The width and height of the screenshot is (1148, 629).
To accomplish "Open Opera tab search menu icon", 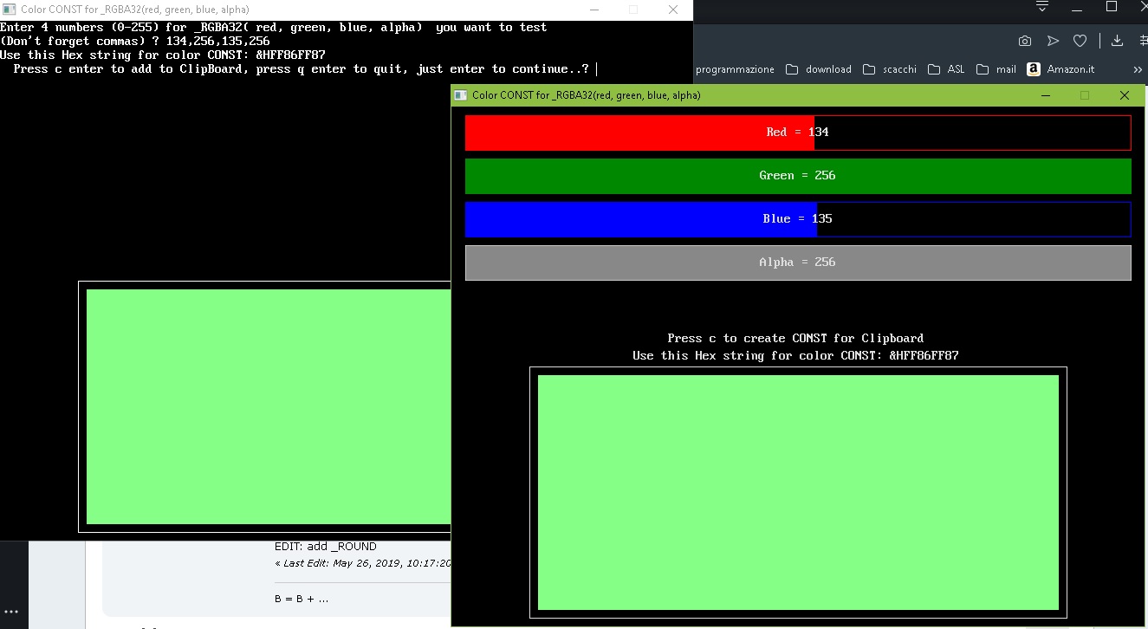I will point(1042,7).
